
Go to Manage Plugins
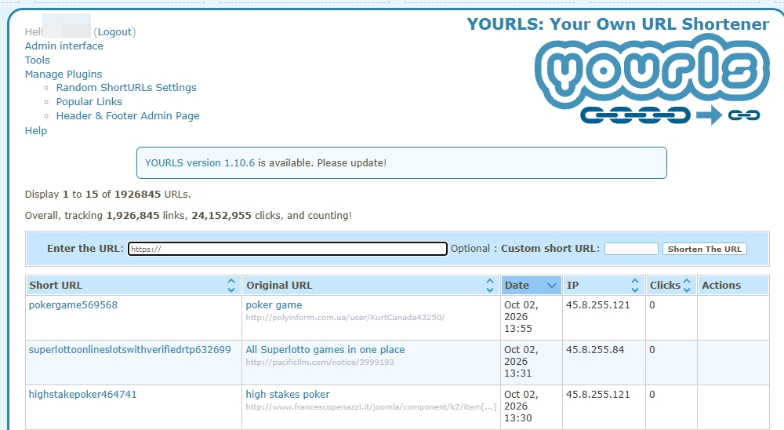64,74
